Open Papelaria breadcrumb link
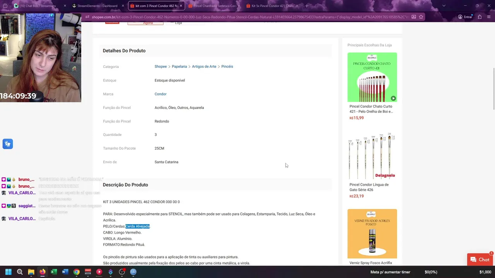 [179, 66]
